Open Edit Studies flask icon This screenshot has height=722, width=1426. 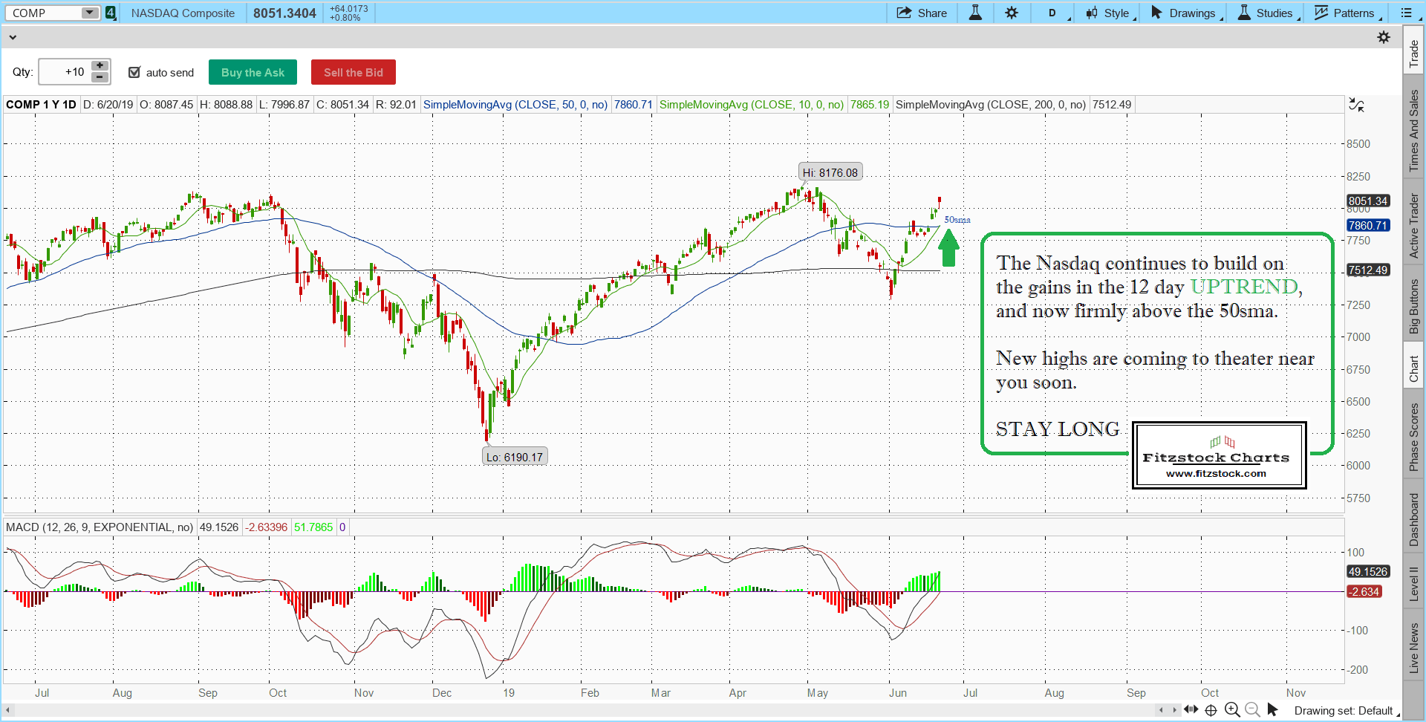point(975,13)
